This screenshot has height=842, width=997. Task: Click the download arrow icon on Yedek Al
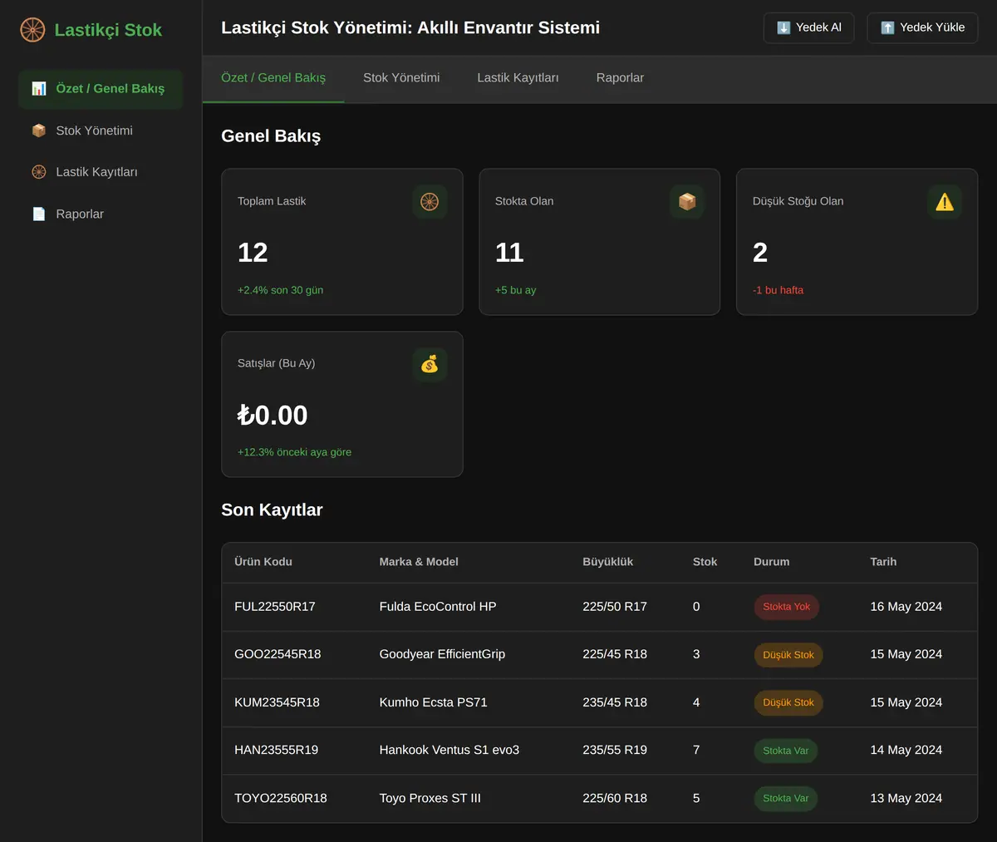(x=783, y=27)
